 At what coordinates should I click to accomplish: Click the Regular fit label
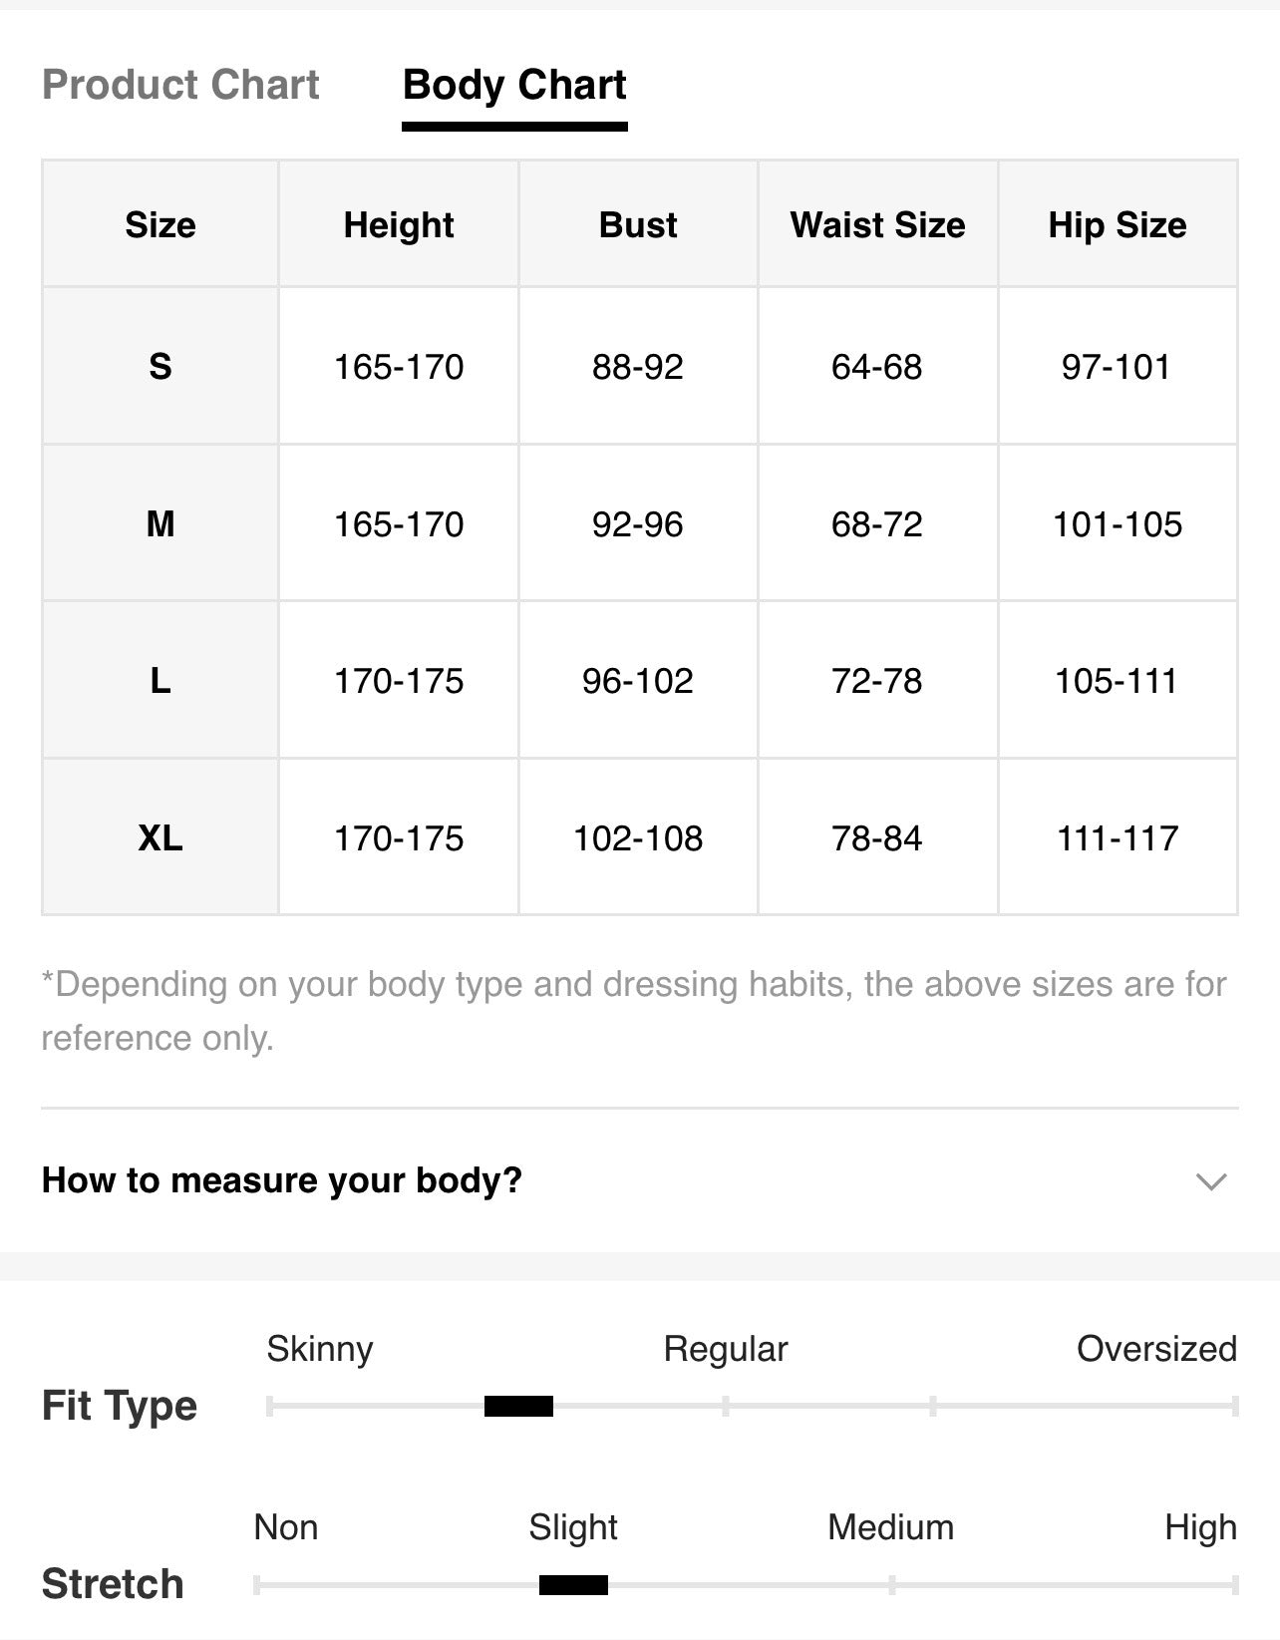pyautogui.click(x=726, y=1349)
